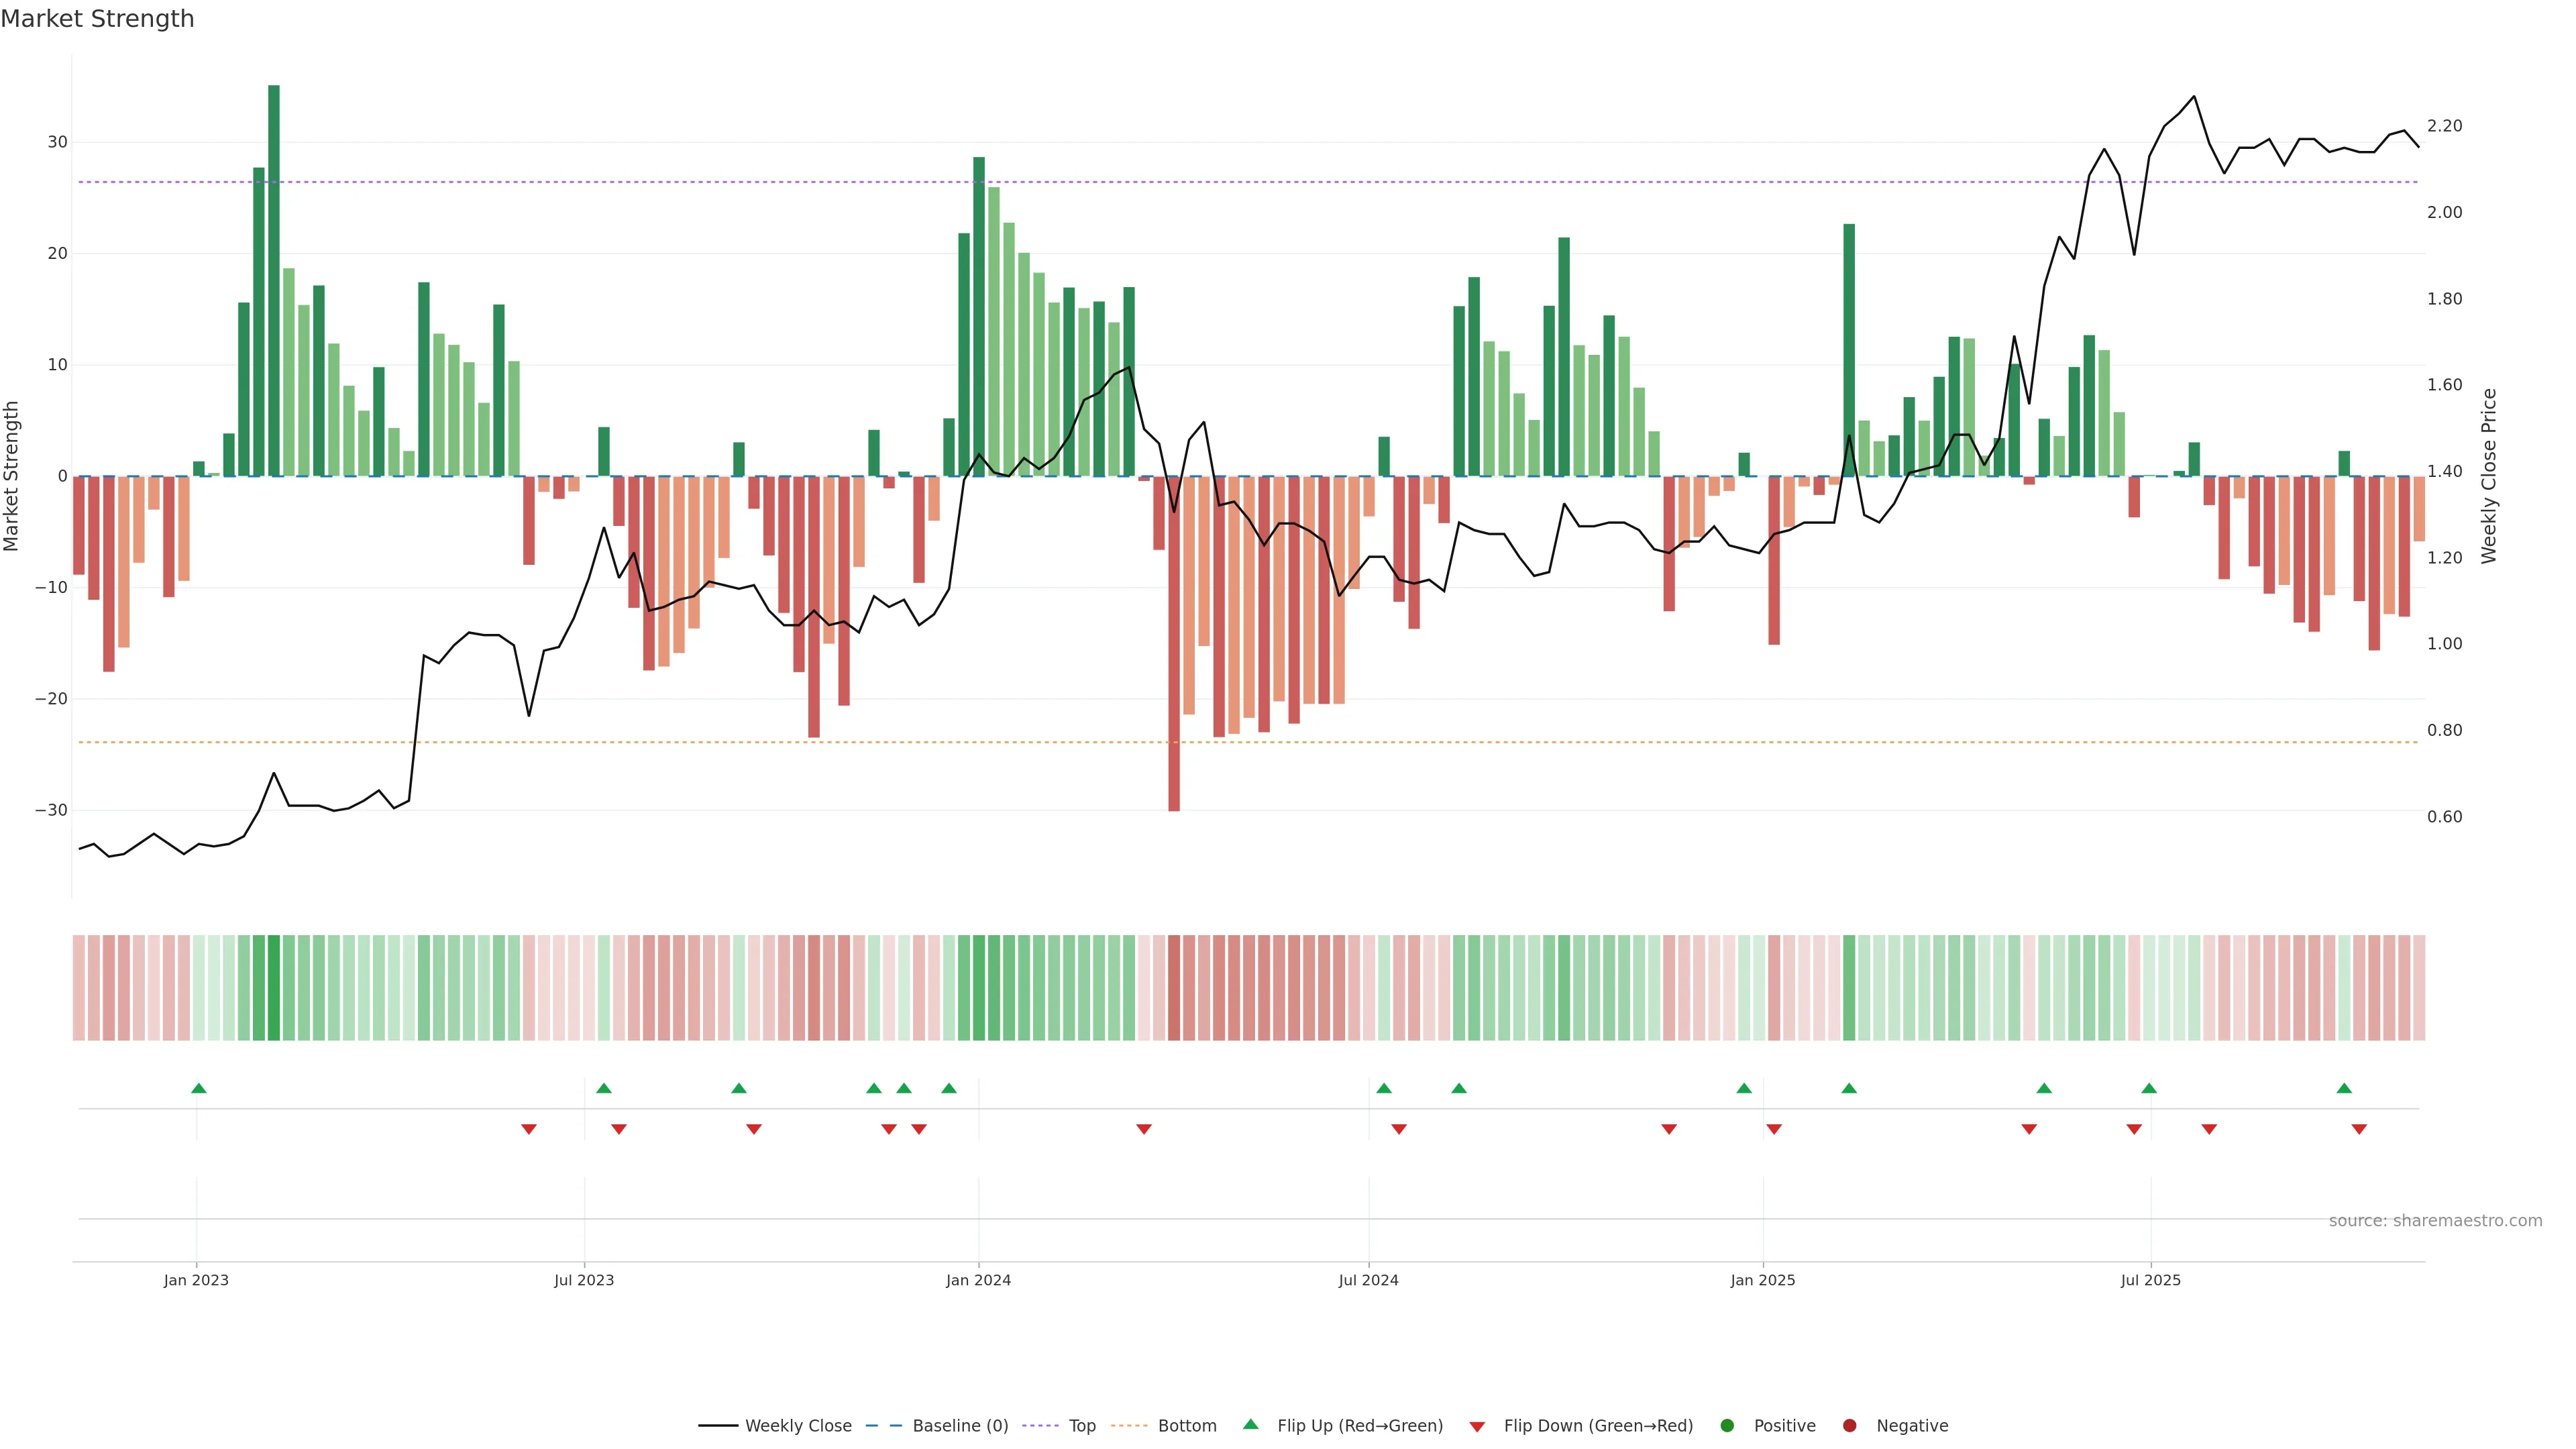The image size is (2576, 1449).
Task: Click the Jan 2025 x-axis label
Action: point(1763,1280)
